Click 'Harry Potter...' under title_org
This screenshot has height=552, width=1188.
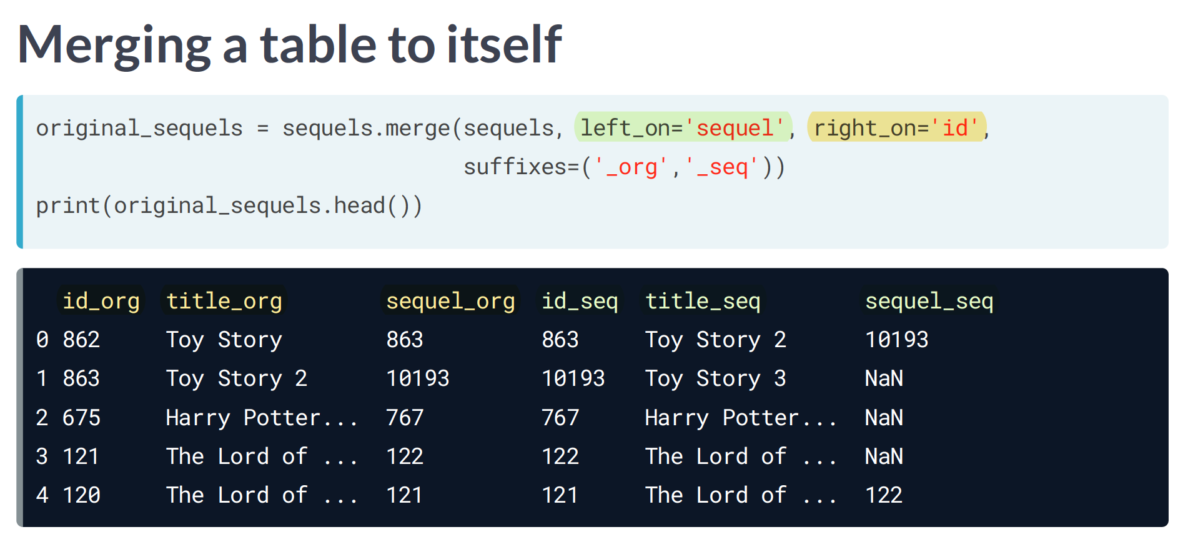pyautogui.click(x=262, y=417)
